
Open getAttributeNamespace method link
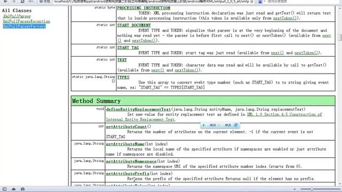[x=131, y=161]
